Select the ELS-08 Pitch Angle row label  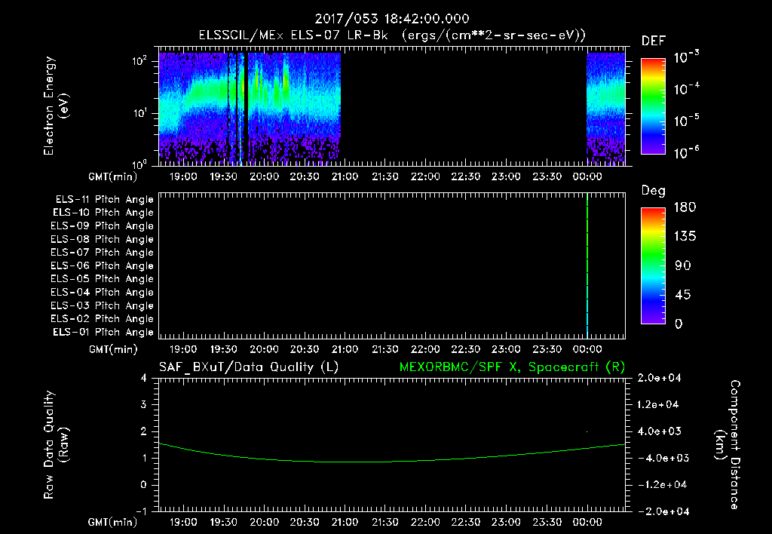coord(103,239)
